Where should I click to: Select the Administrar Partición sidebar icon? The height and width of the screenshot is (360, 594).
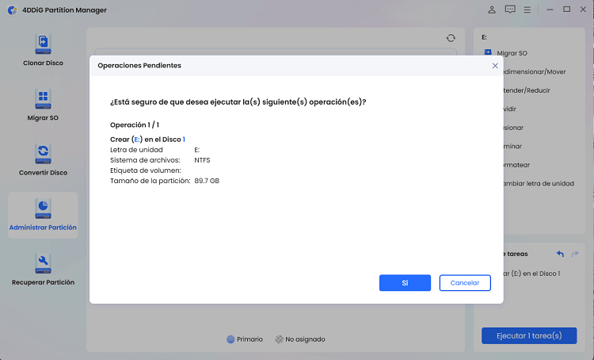coord(43,209)
